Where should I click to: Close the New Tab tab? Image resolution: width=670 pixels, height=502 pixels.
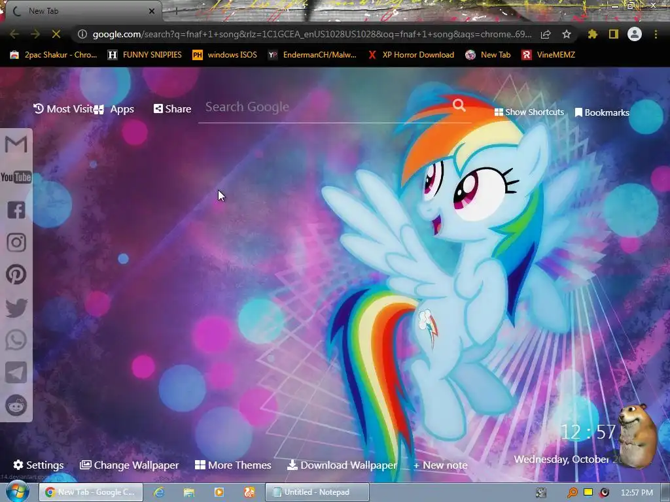click(152, 11)
